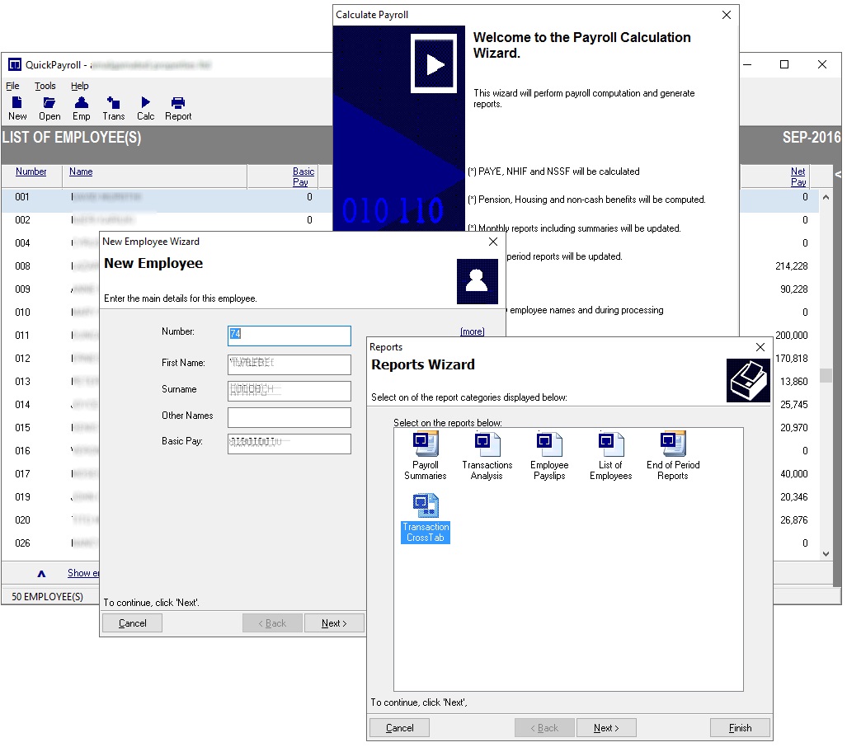847x747 pixels.
Task: Create a new file via the New icon
Action: tap(16, 106)
